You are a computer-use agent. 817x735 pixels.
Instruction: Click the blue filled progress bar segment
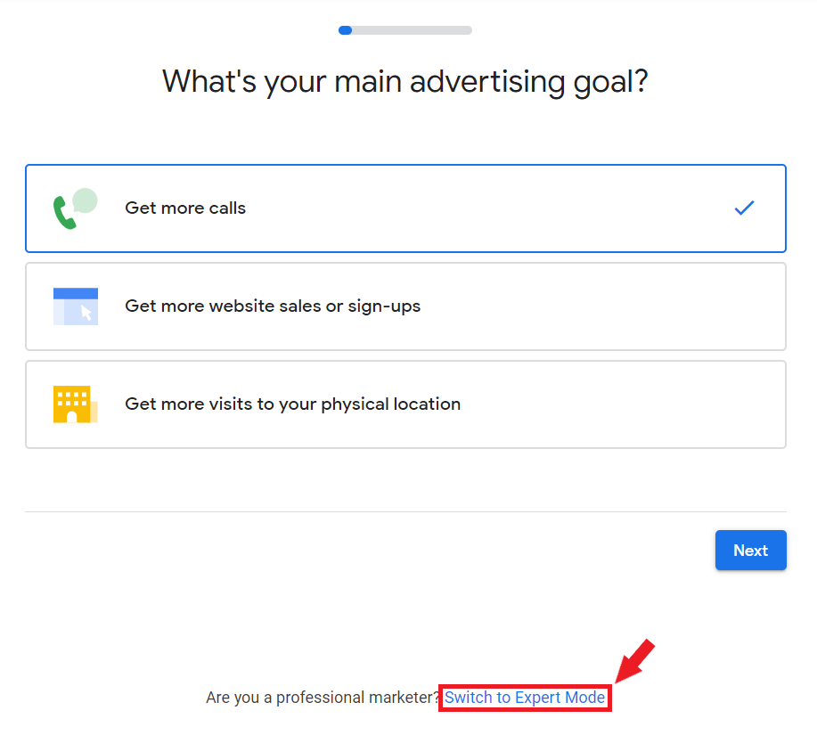tap(346, 30)
